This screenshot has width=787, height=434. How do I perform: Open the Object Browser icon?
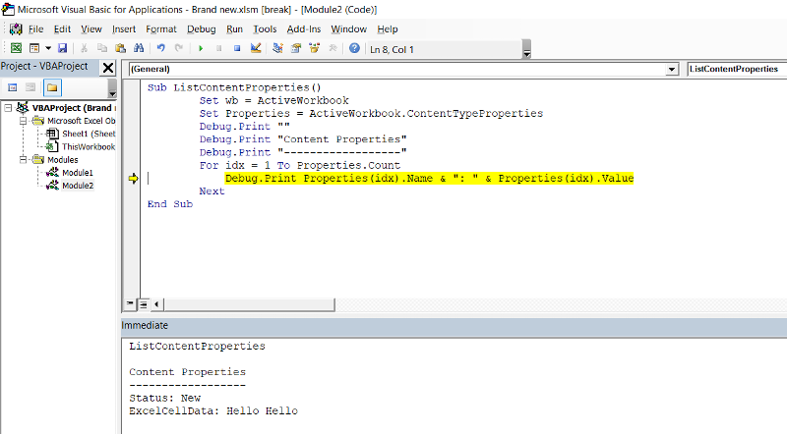point(314,48)
